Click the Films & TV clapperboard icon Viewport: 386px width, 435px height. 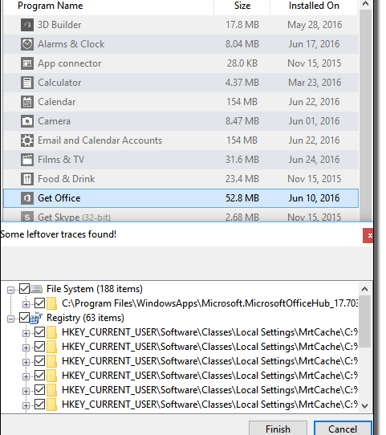click(27, 160)
